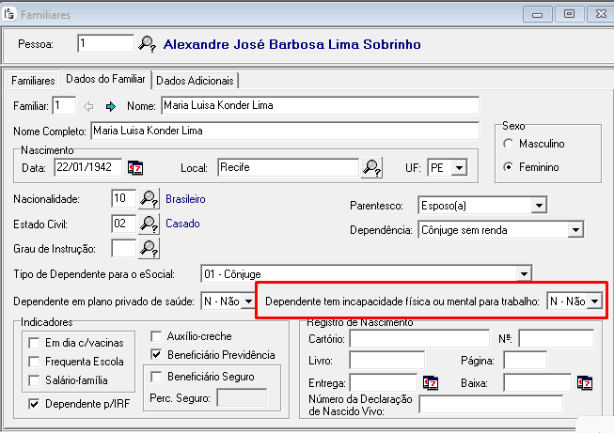Screen dimensions: 614x433
Task: Open calendar for birth date (Data)
Action: pyautogui.click(x=135, y=168)
